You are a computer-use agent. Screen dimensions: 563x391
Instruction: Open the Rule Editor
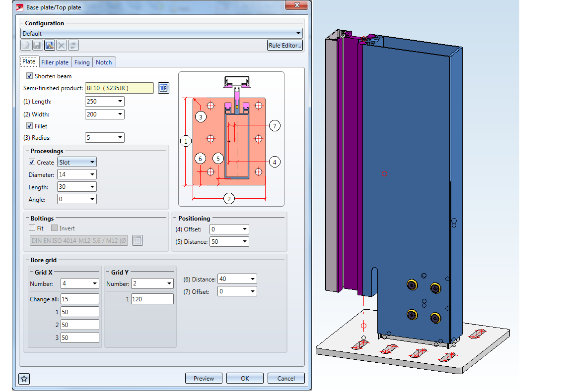pyautogui.click(x=284, y=46)
